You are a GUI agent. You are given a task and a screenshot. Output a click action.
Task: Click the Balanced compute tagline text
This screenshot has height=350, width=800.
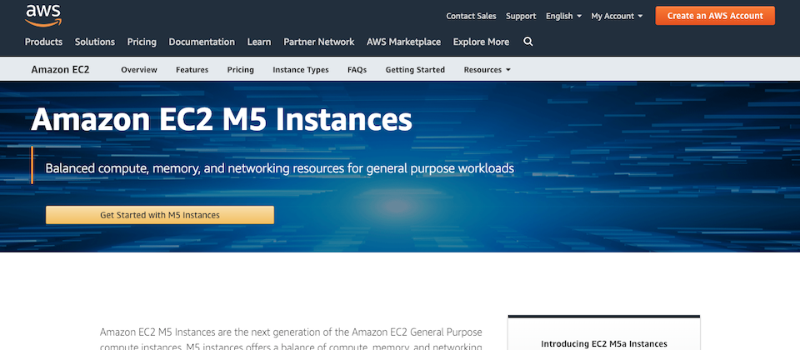tap(280, 167)
